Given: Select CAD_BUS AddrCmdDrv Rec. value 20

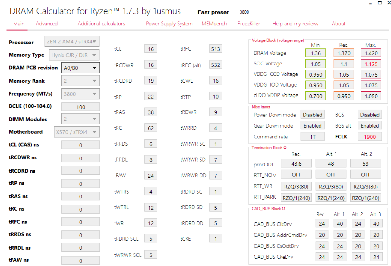Looking at the screenshot, I should [322, 235].
